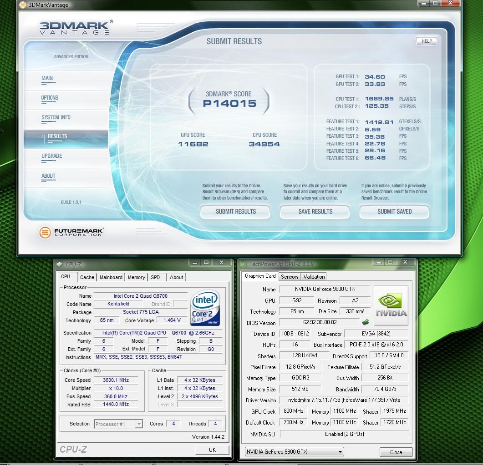Click the GPU-Z Name field NVIDIA GeForce 9800 GTX

pos(325,289)
